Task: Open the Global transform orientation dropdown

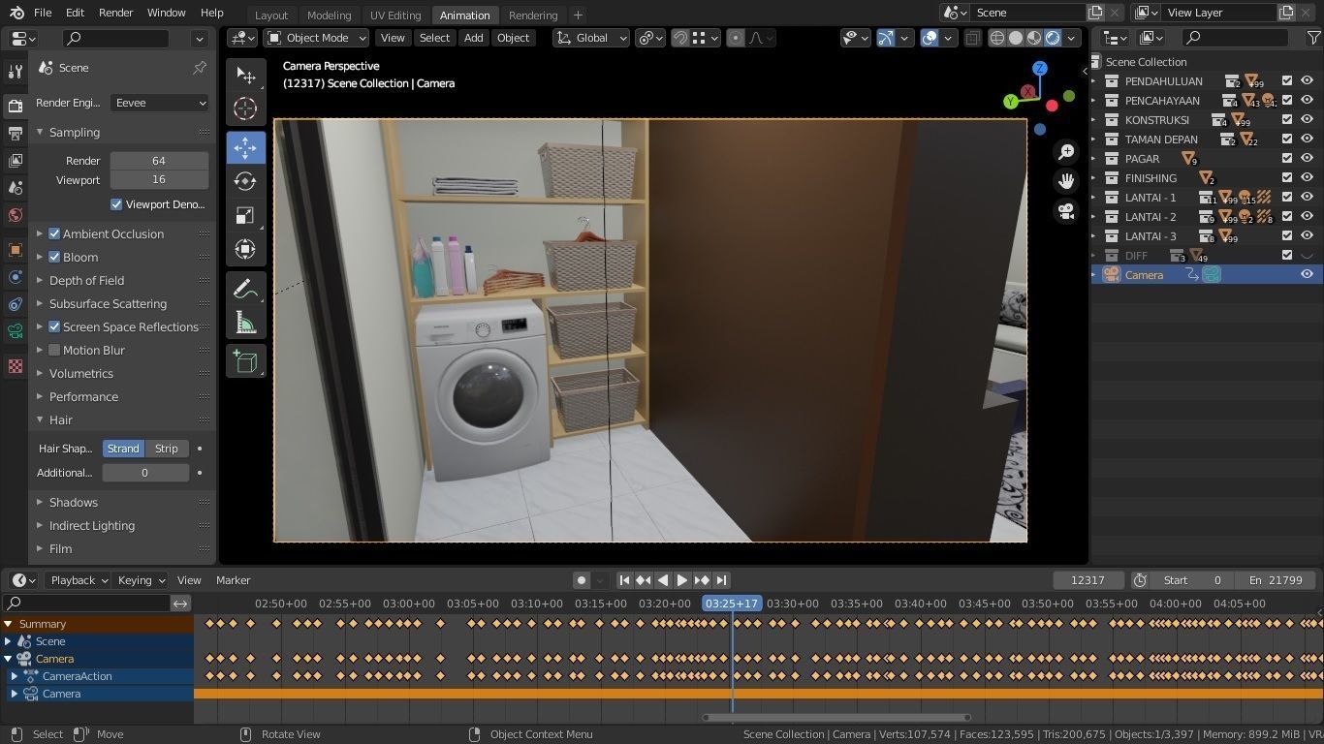Action: click(x=590, y=38)
